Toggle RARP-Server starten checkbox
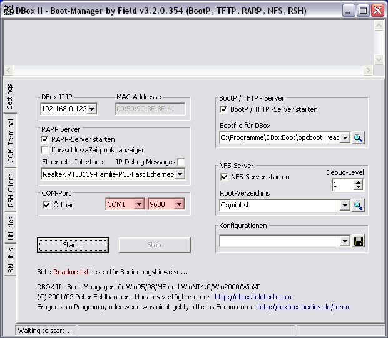Viewport: 388px width, 338px height. point(45,139)
